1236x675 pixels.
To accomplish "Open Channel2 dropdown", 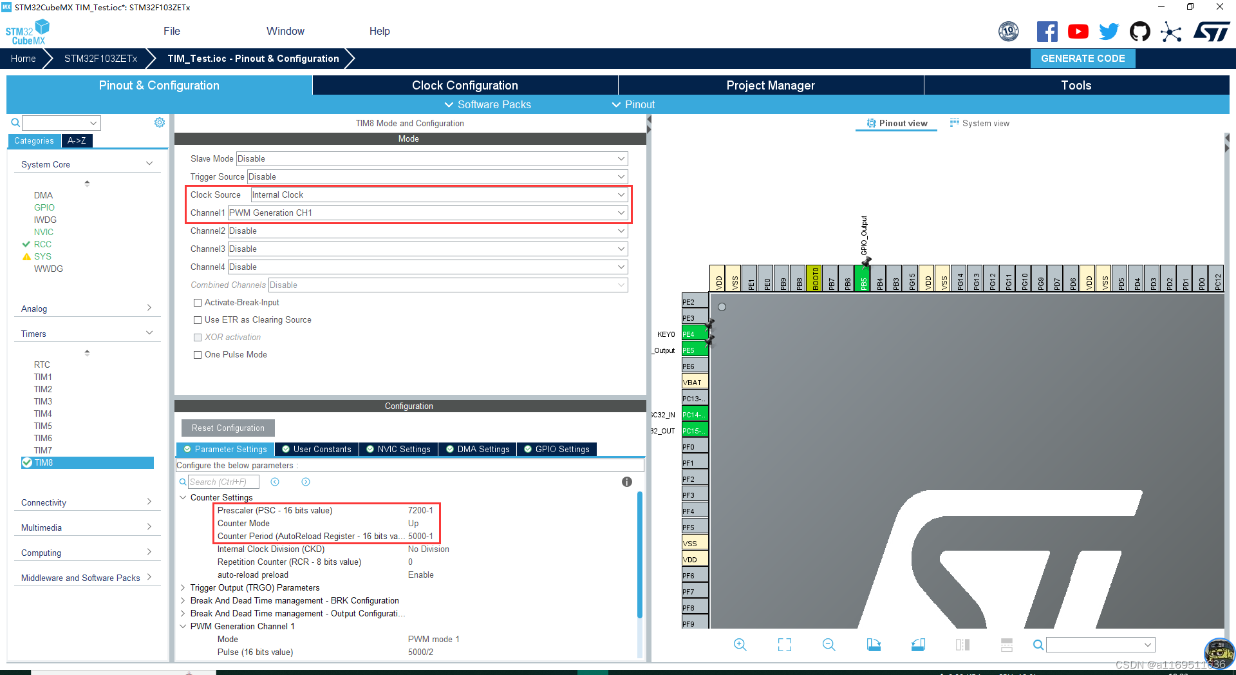I will coord(428,231).
